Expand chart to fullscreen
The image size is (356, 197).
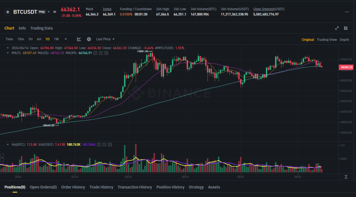click(x=337, y=28)
